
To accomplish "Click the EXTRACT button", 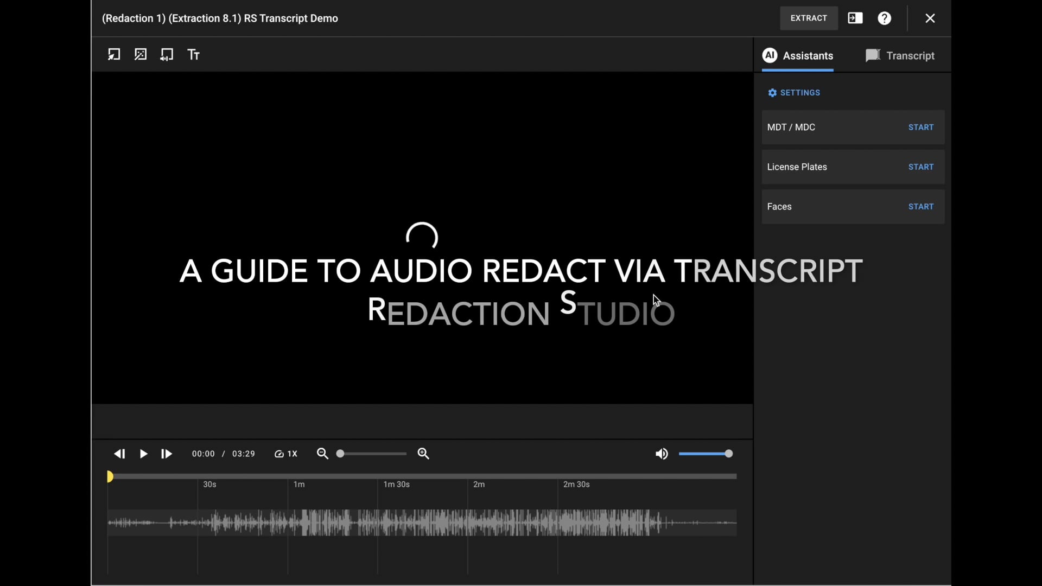I will 809,18.
